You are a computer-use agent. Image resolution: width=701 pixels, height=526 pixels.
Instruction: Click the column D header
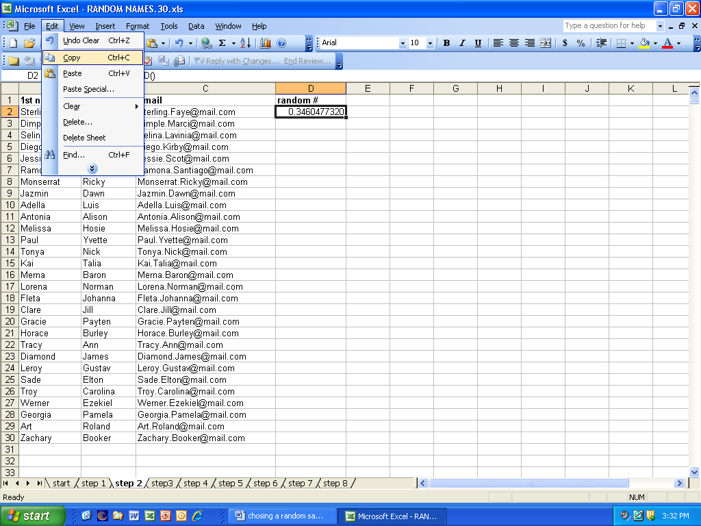pyautogui.click(x=311, y=88)
